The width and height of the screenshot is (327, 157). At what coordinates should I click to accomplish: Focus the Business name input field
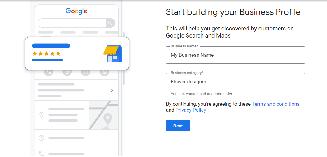235,55
